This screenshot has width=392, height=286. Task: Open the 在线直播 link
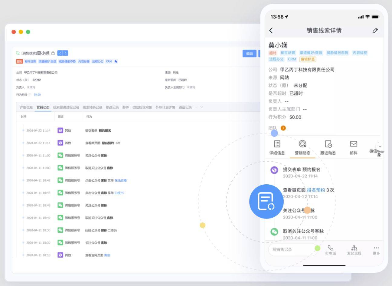tap(121, 180)
